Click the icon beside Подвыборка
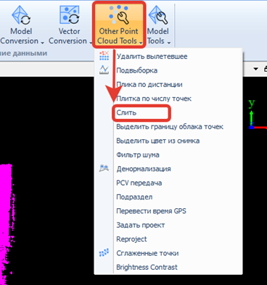 (x=104, y=70)
